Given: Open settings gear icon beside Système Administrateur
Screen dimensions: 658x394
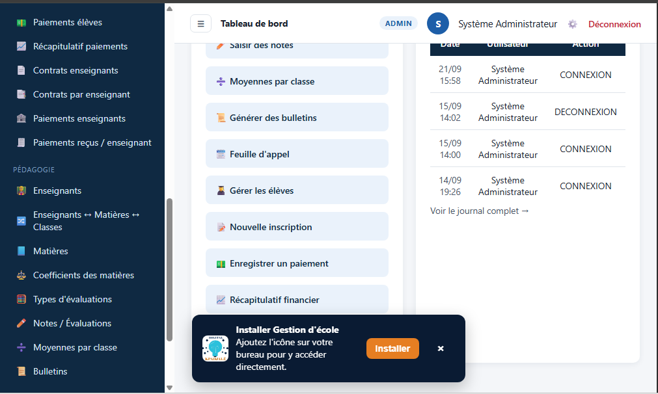Looking at the screenshot, I should [x=572, y=24].
